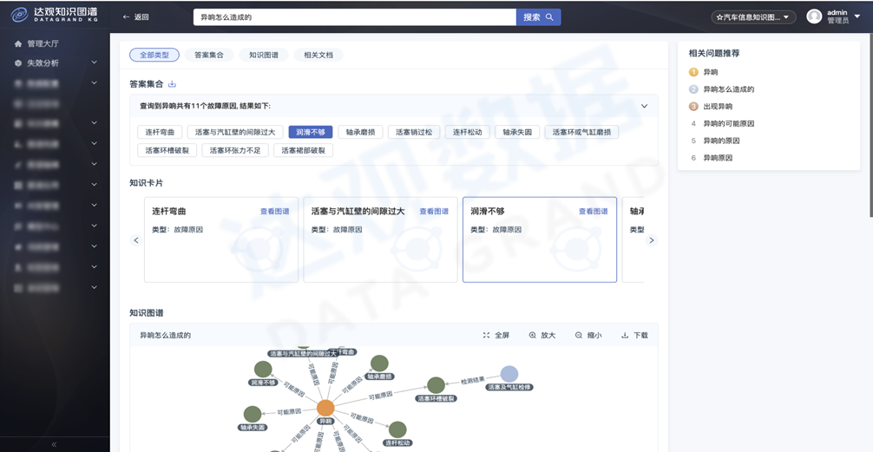Image resolution: width=873 pixels, height=452 pixels.
Task: Click the 下载 graph download button
Action: pos(634,335)
